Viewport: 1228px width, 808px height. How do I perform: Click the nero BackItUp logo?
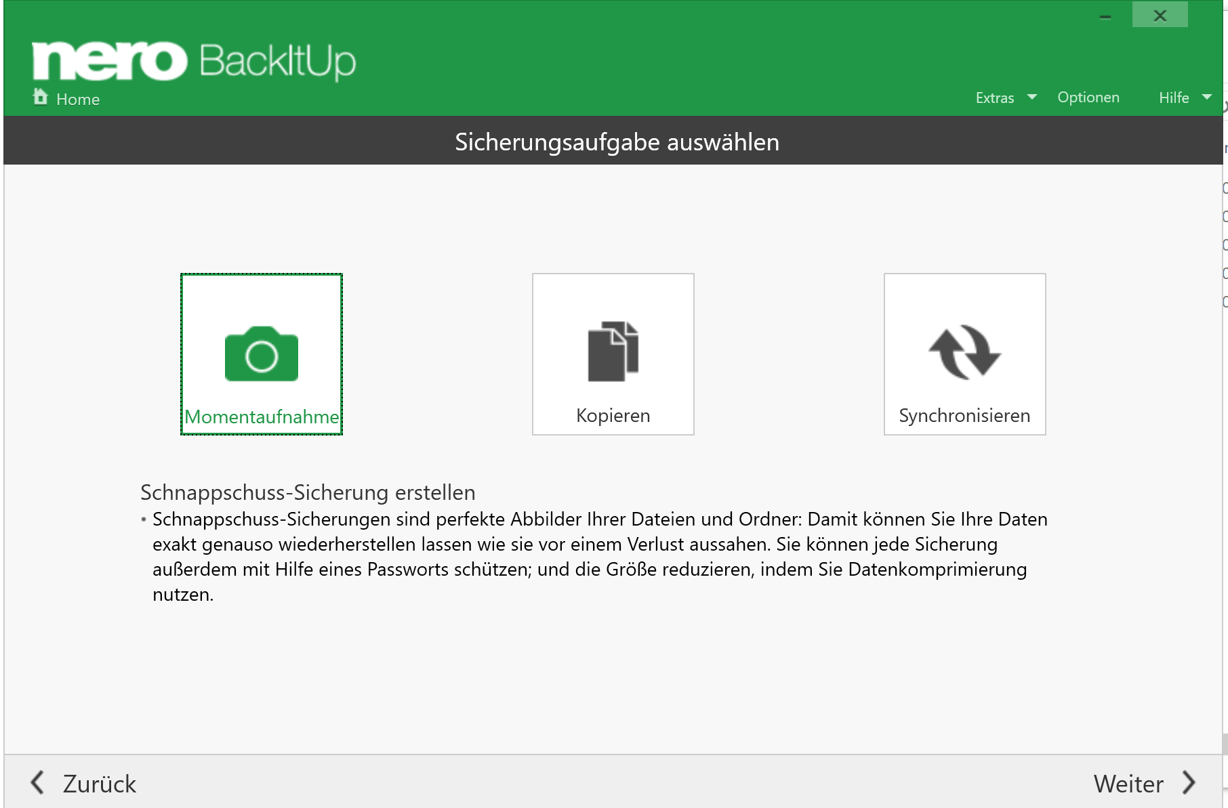194,61
